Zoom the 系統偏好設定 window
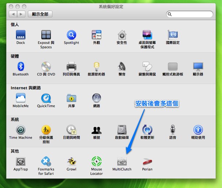This screenshot has height=188, width=222. click(24, 7)
